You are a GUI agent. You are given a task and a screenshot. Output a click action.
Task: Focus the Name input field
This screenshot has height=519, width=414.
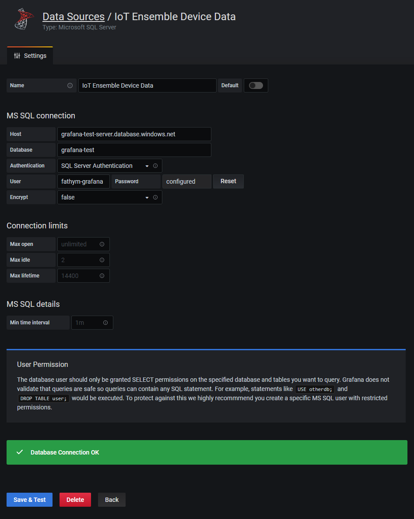click(147, 85)
